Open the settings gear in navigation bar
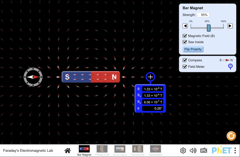 pyautogui.click(x=183, y=151)
